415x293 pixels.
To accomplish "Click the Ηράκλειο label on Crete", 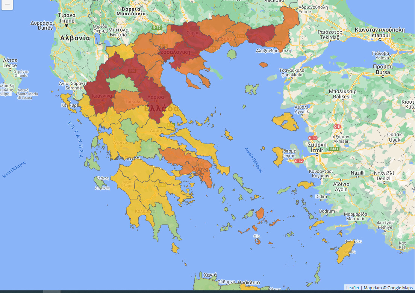I will pos(248,282).
